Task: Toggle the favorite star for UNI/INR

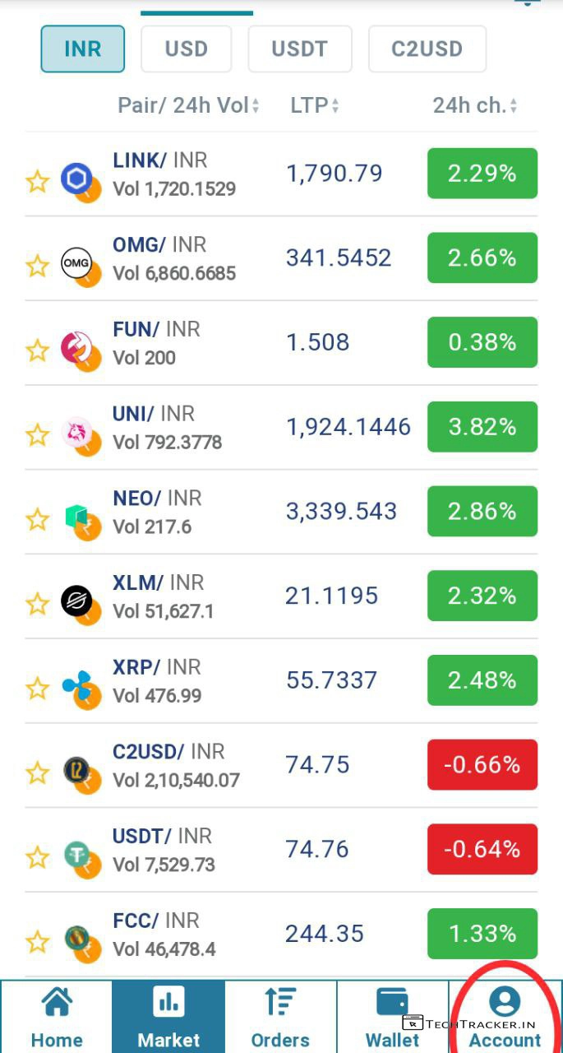Action: [x=38, y=434]
